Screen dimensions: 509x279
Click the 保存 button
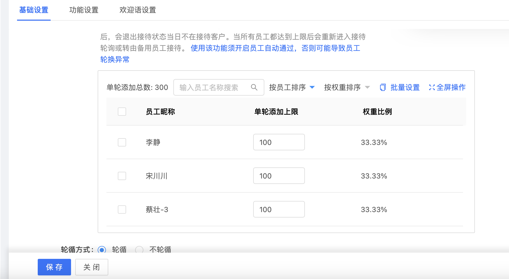(54, 267)
